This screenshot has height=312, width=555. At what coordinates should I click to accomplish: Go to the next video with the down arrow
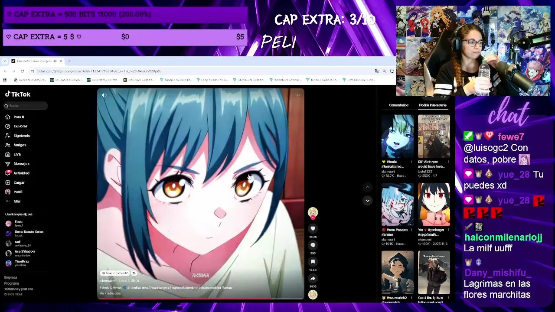point(367,201)
